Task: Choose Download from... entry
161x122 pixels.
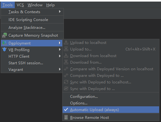Action: coord(86,62)
